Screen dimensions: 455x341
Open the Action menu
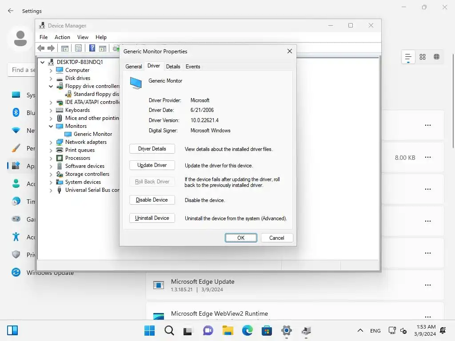(x=62, y=37)
